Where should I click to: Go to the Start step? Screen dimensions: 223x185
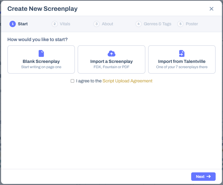pos(19,24)
